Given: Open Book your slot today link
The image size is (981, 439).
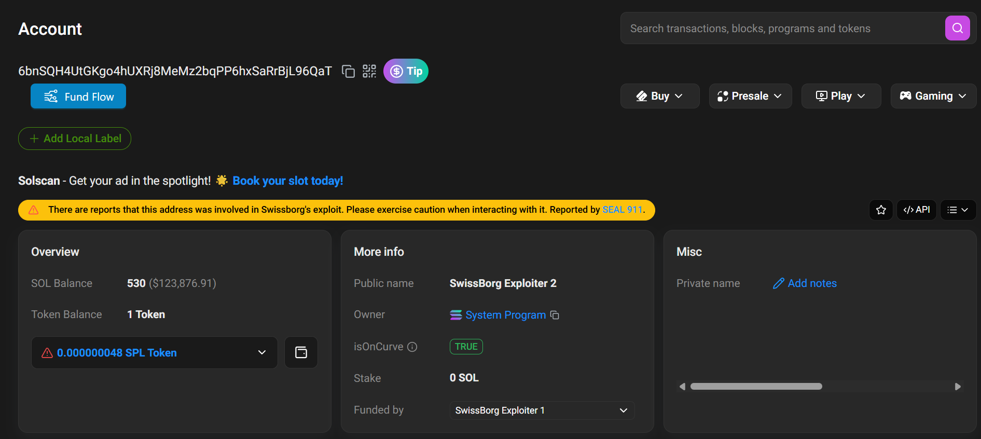Looking at the screenshot, I should click(288, 181).
